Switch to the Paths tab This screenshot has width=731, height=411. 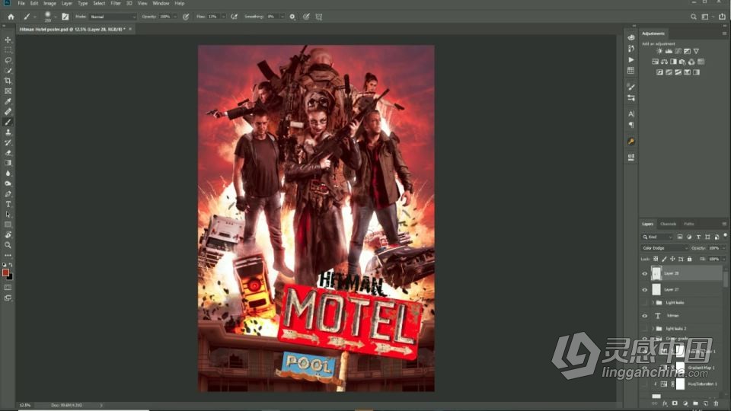689,224
